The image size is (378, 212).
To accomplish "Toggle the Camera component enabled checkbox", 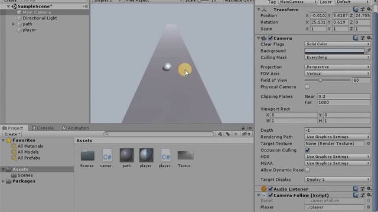I will [271, 38].
